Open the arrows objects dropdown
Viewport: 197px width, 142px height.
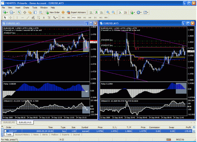tap(55, 18)
